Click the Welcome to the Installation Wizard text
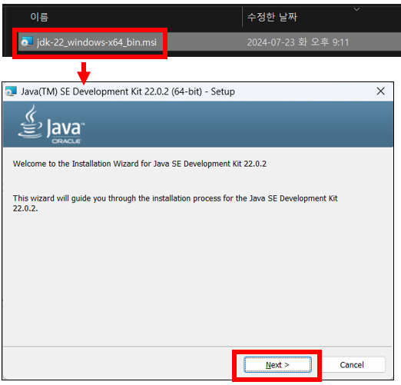Viewport: 401px width, 385px height. (140, 164)
